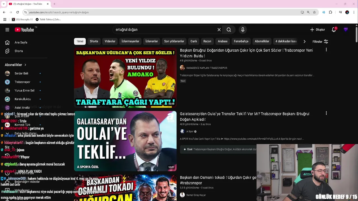Select the Arabası filter chip

(x=223, y=41)
